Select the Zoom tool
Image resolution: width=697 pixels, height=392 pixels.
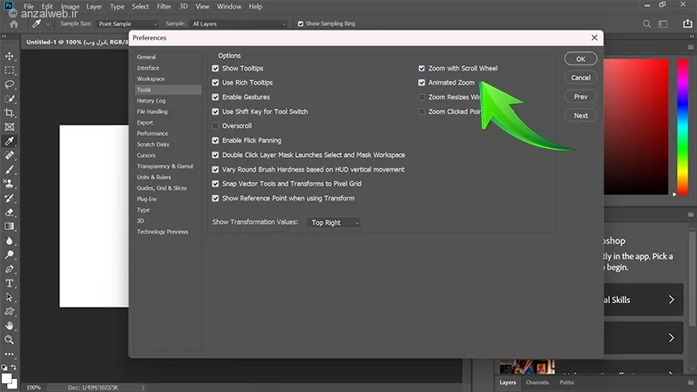point(10,340)
